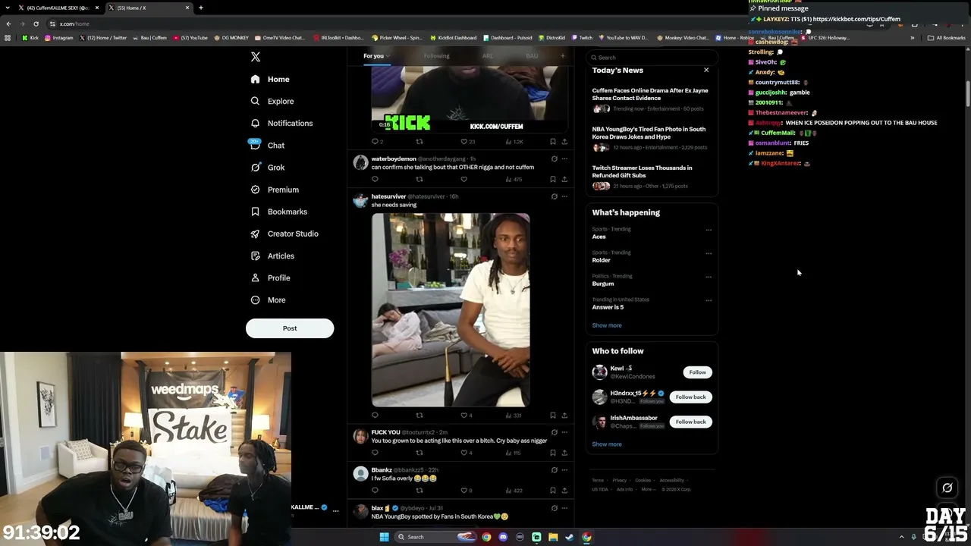The width and height of the screenshot is (971, 546).
Task: Follow back H3ndrxx_15
Action: [690, 397]
